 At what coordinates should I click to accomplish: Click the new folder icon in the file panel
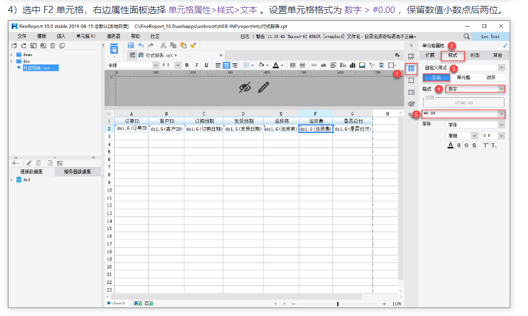pos(14,46)
